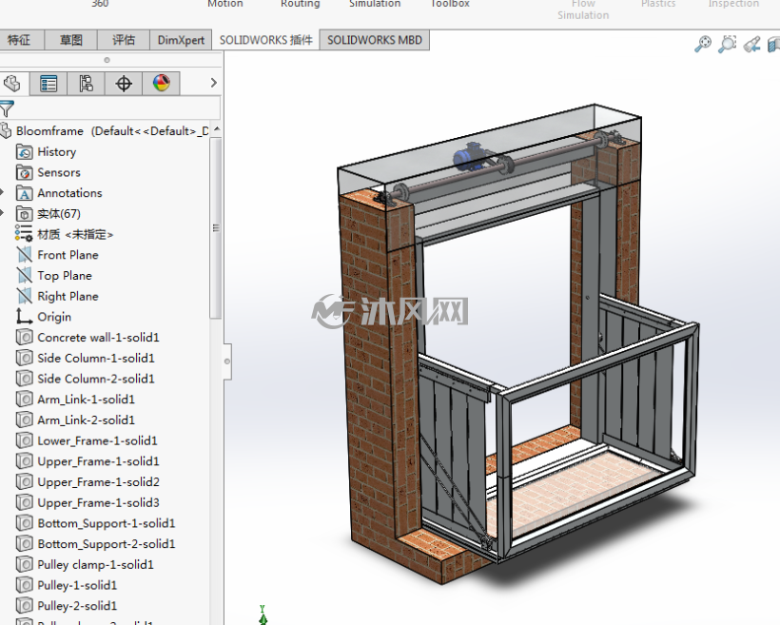Select Pulley clamp-1-solid1 body
Image resolution: width=780 pixels, height=625 pixels.
(x=85, y=565)
